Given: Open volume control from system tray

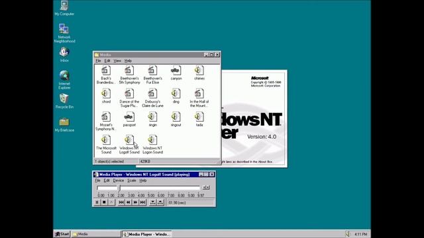Looking at the screenshot, I should point(348,234).
